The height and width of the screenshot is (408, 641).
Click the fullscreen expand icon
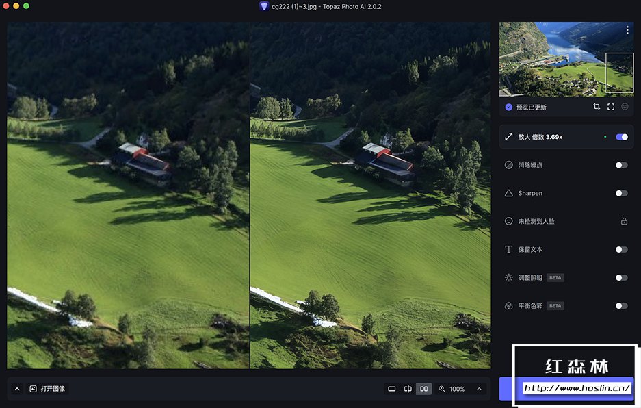[x=611, y=107]
